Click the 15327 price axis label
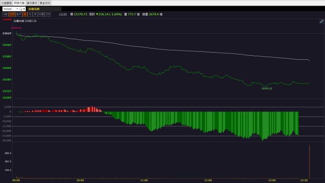This screenshot has height=183, width=325. pos(7,91)
